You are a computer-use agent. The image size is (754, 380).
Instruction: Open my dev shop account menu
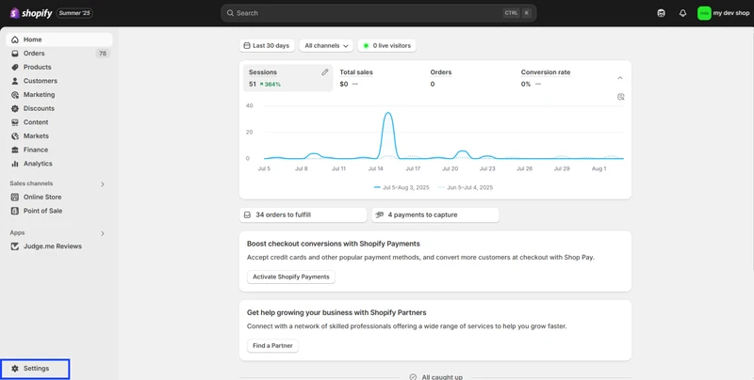coord(723,13)
